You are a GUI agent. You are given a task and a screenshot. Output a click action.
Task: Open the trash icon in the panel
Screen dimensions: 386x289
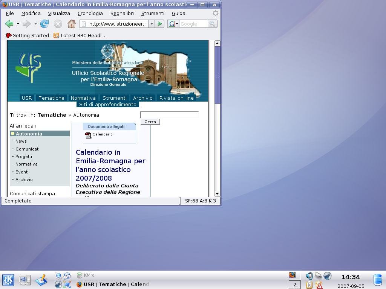[x=377, y=280]
